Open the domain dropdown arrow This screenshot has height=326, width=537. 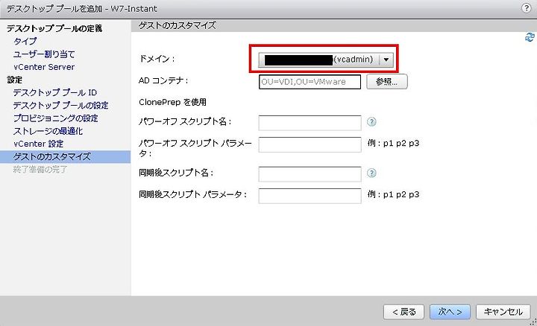point(386,60)
